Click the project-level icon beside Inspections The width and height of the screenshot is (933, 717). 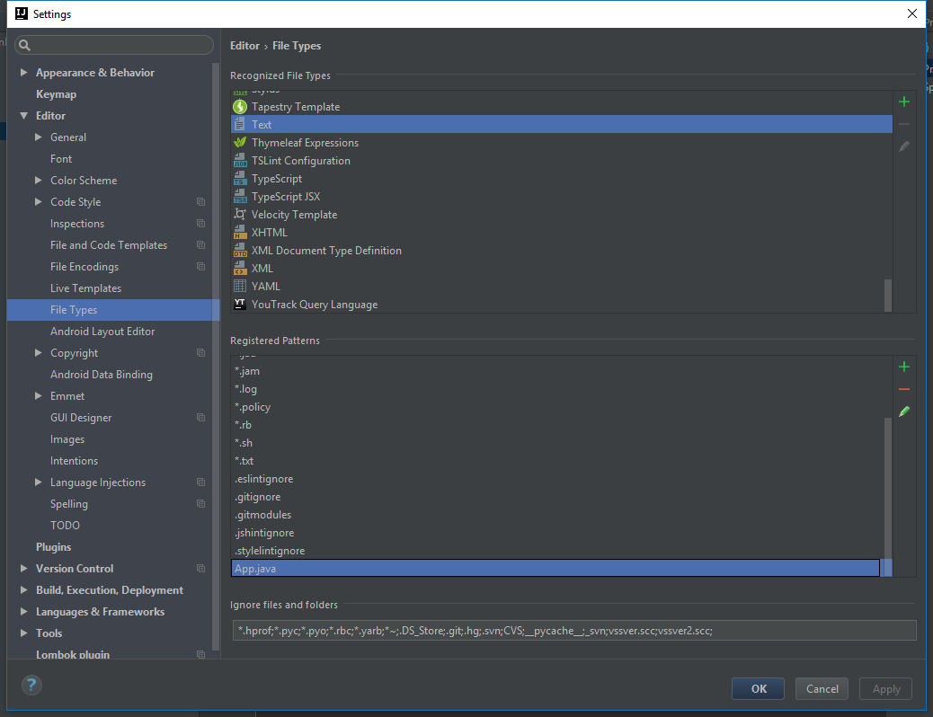pyautogui.click(x=201, y=223)
